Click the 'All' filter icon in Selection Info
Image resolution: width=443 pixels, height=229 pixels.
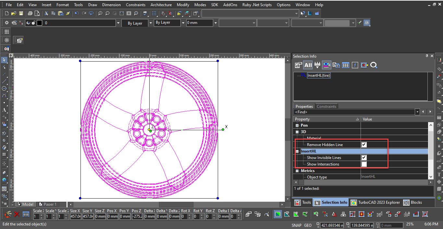(308, 65)
